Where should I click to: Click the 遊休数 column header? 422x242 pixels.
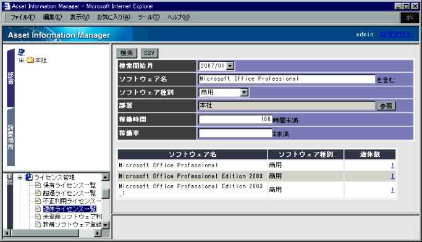pos(370,154)
